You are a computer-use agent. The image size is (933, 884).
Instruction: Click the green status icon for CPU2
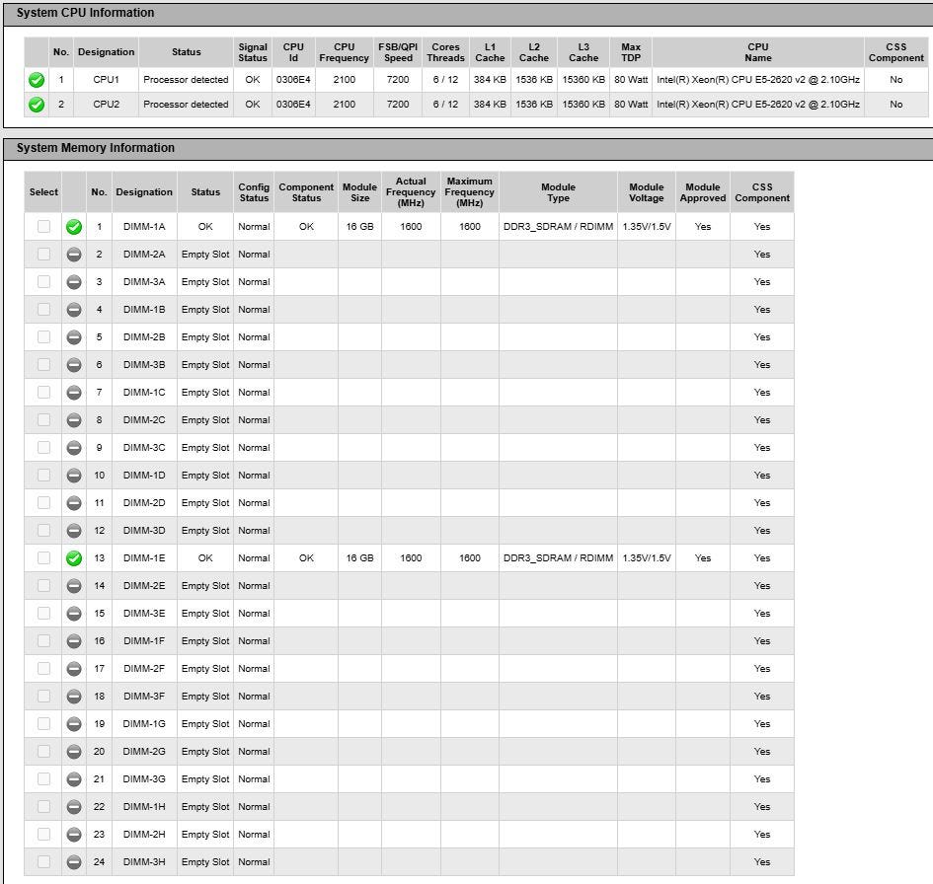[37, 105]
